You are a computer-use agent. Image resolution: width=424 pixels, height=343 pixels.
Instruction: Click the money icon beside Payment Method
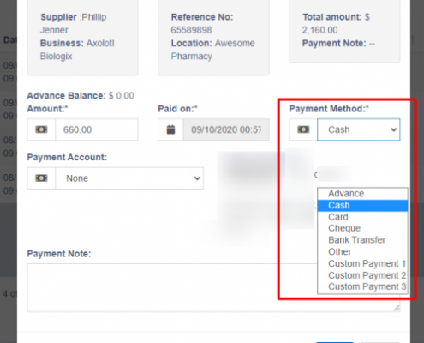tap(303, 129)
